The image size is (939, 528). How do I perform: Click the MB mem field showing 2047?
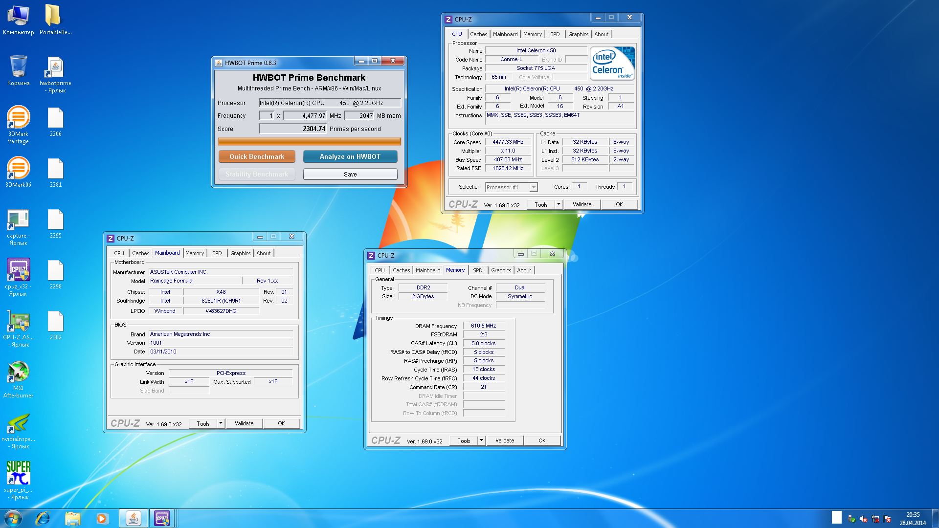359,116
